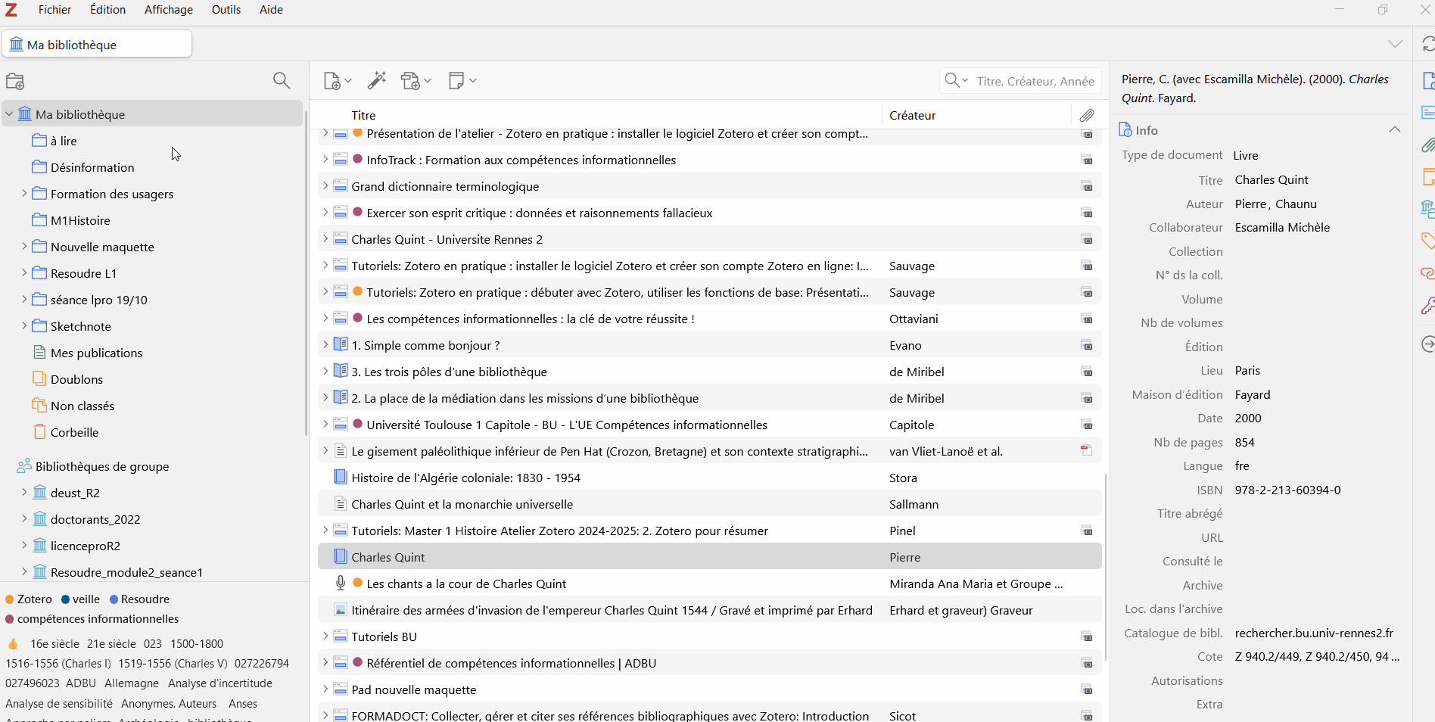Screen dimensions: 1435x722
Task: Toggle the orange Zotero tag filter
Action: (x=29, y=599)
